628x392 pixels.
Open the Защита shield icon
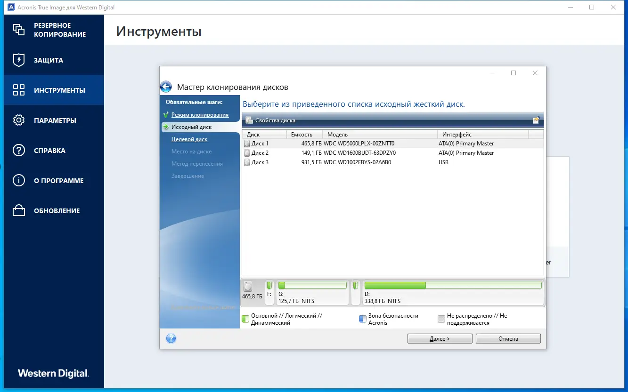pyautogui.click(x=19, y=60)
